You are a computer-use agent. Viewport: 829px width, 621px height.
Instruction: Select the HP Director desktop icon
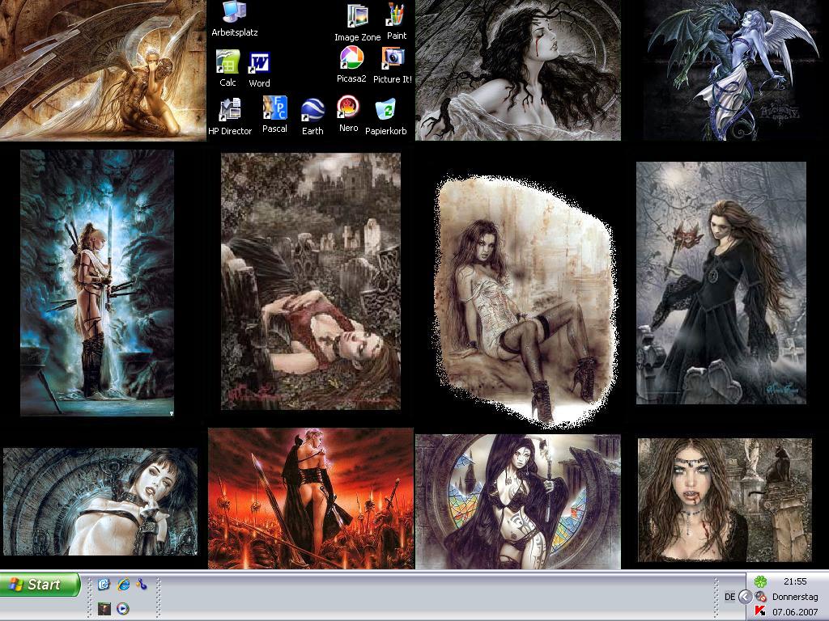coord(230,109)
